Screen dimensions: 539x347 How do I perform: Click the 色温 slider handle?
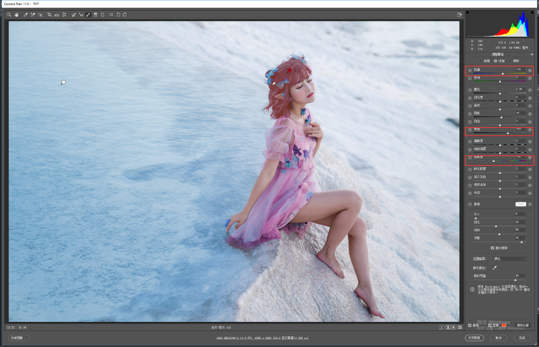coord(502,73)
